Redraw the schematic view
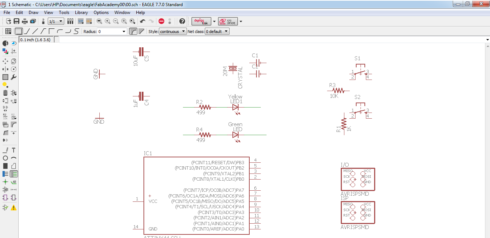The width and height of the screenshot is (490, 238). (124, 21)
